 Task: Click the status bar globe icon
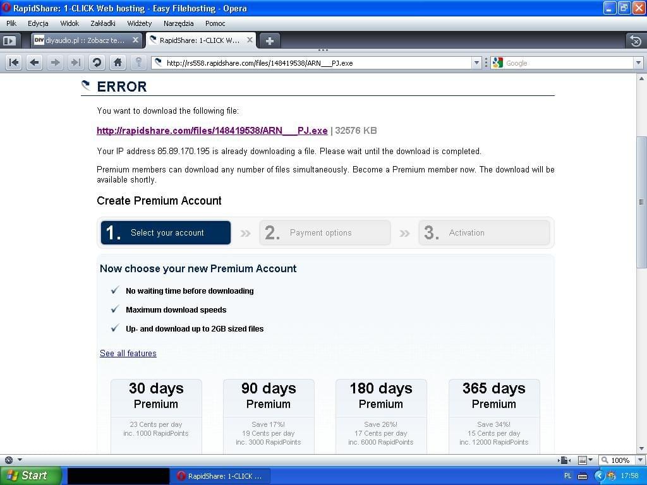pyautogui.click(x=9, y=460)
